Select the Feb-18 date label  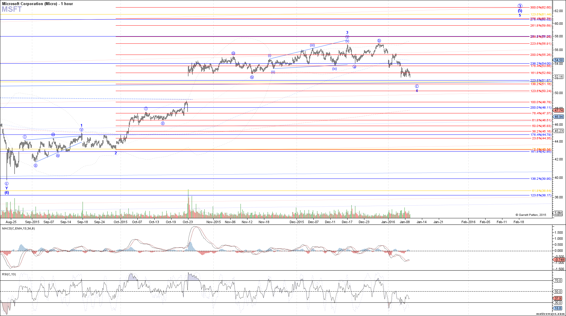[x=519, y=222]
